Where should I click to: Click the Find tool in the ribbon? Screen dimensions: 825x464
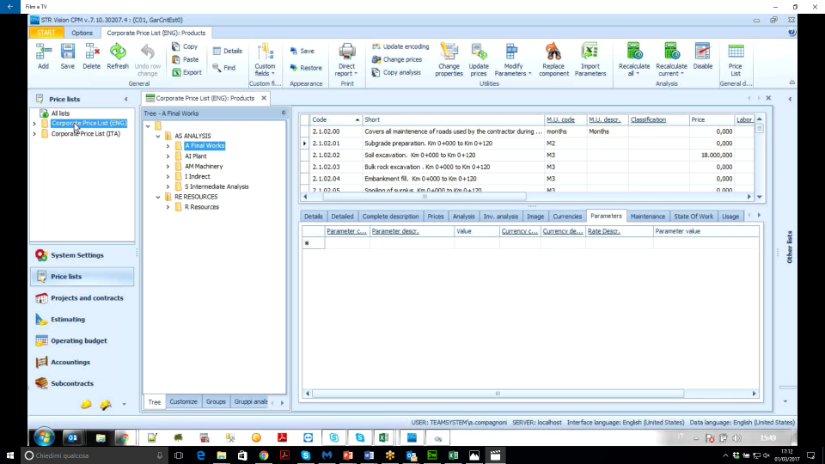coord(224,67)
